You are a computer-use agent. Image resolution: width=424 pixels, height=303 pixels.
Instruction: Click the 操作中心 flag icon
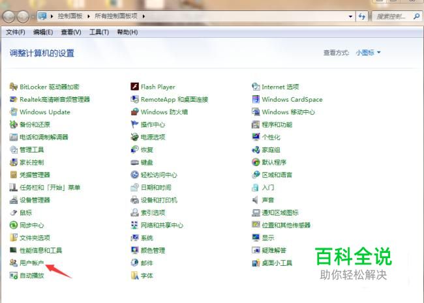[134, 124]
